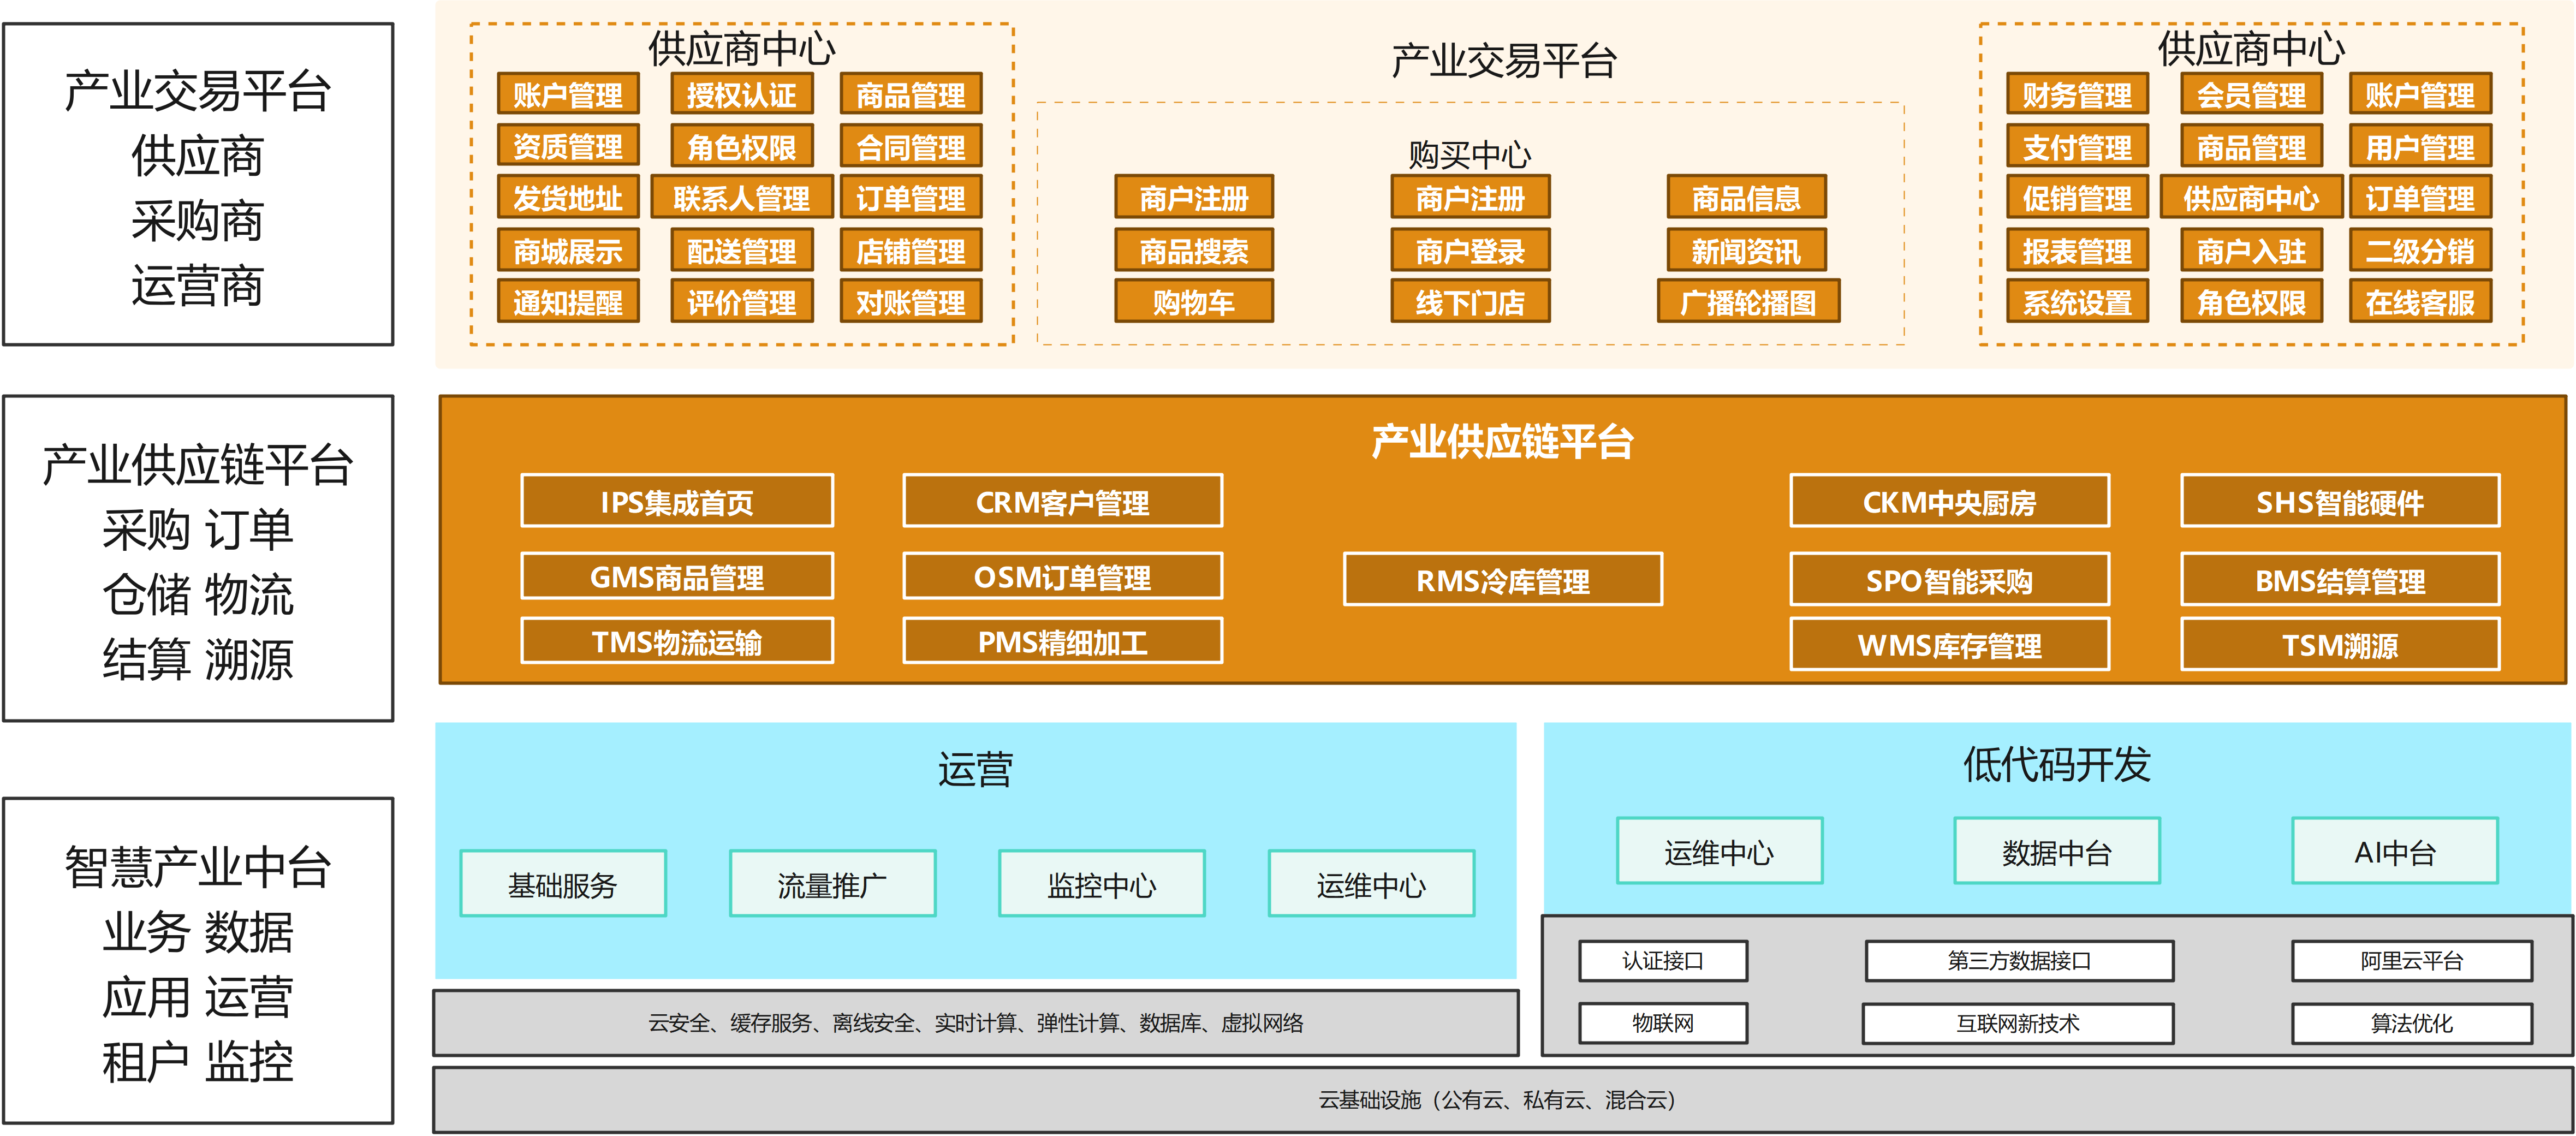
Task: Open the 广播轮播图 box
Action: click(x=1748, y=302)
